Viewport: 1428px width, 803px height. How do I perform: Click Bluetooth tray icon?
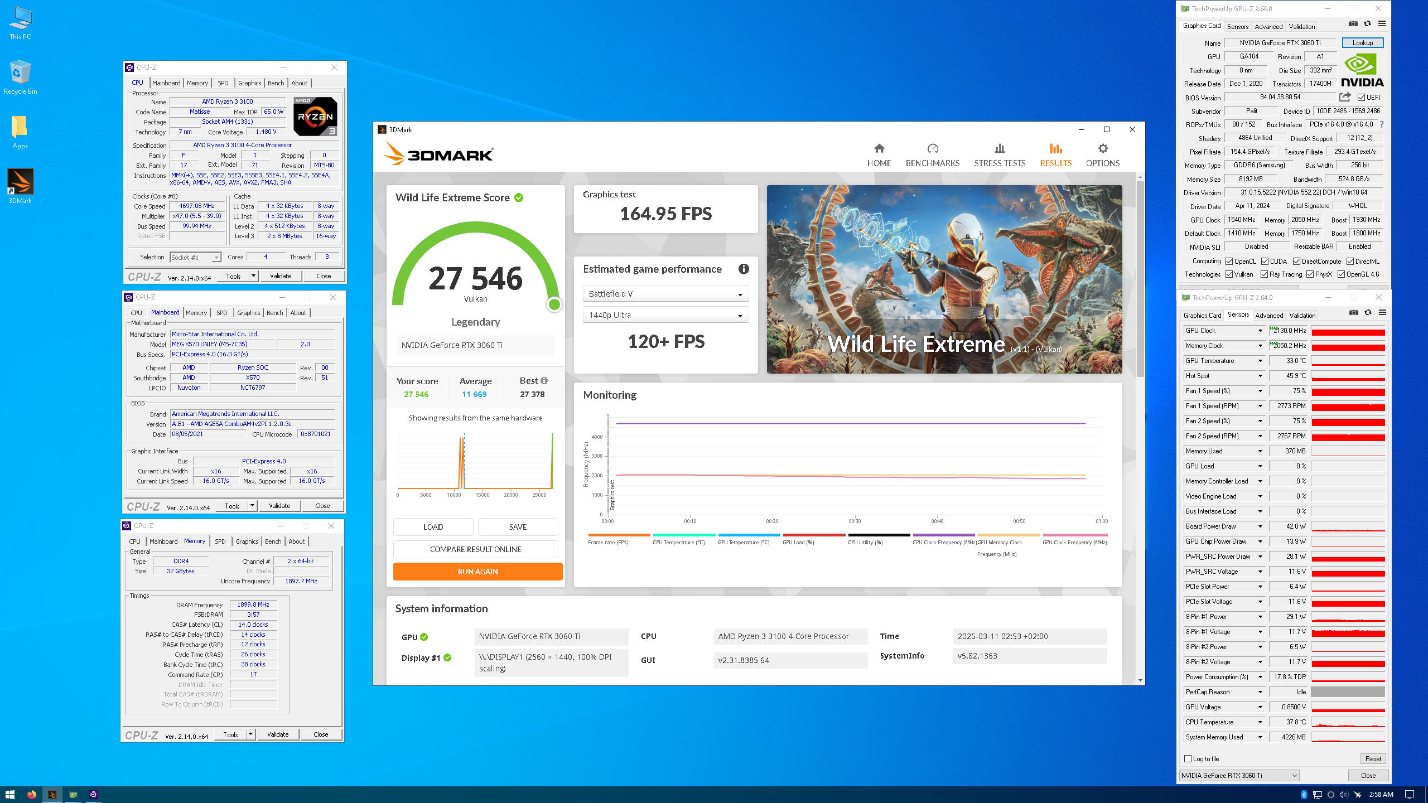click(1304, 794)
